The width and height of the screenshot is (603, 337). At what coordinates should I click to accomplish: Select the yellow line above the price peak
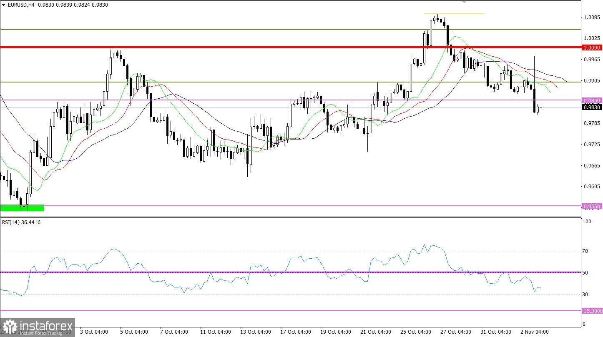(454, 14)
